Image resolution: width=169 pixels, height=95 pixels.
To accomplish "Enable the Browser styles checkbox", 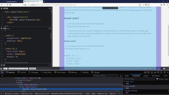I will click(x=157, y=79).
